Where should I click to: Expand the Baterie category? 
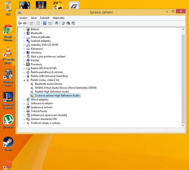tap(24, 30)
